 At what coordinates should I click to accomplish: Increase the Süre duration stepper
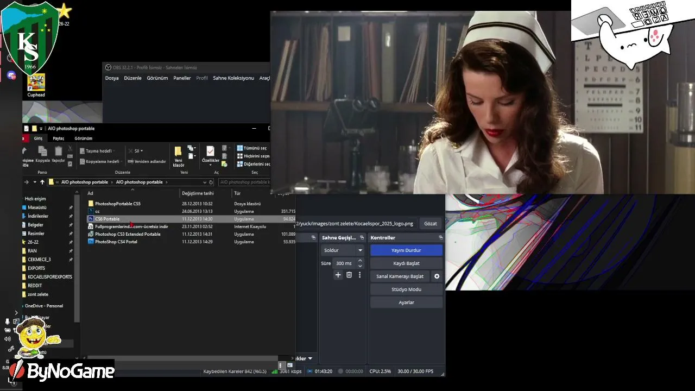coord(359,261)
